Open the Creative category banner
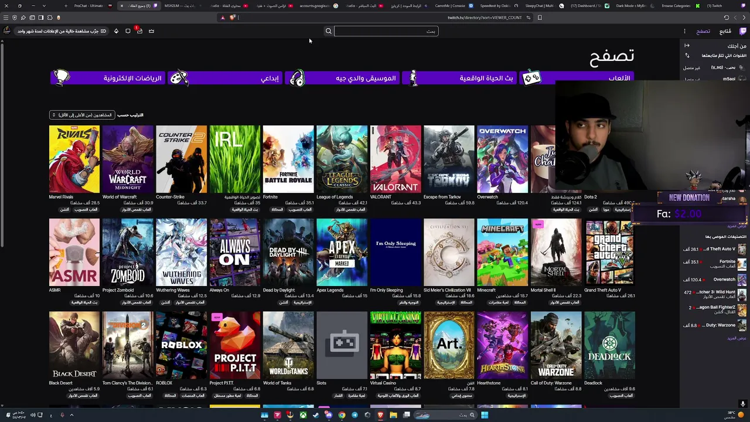750x422 pixels. tap(226, 78)
